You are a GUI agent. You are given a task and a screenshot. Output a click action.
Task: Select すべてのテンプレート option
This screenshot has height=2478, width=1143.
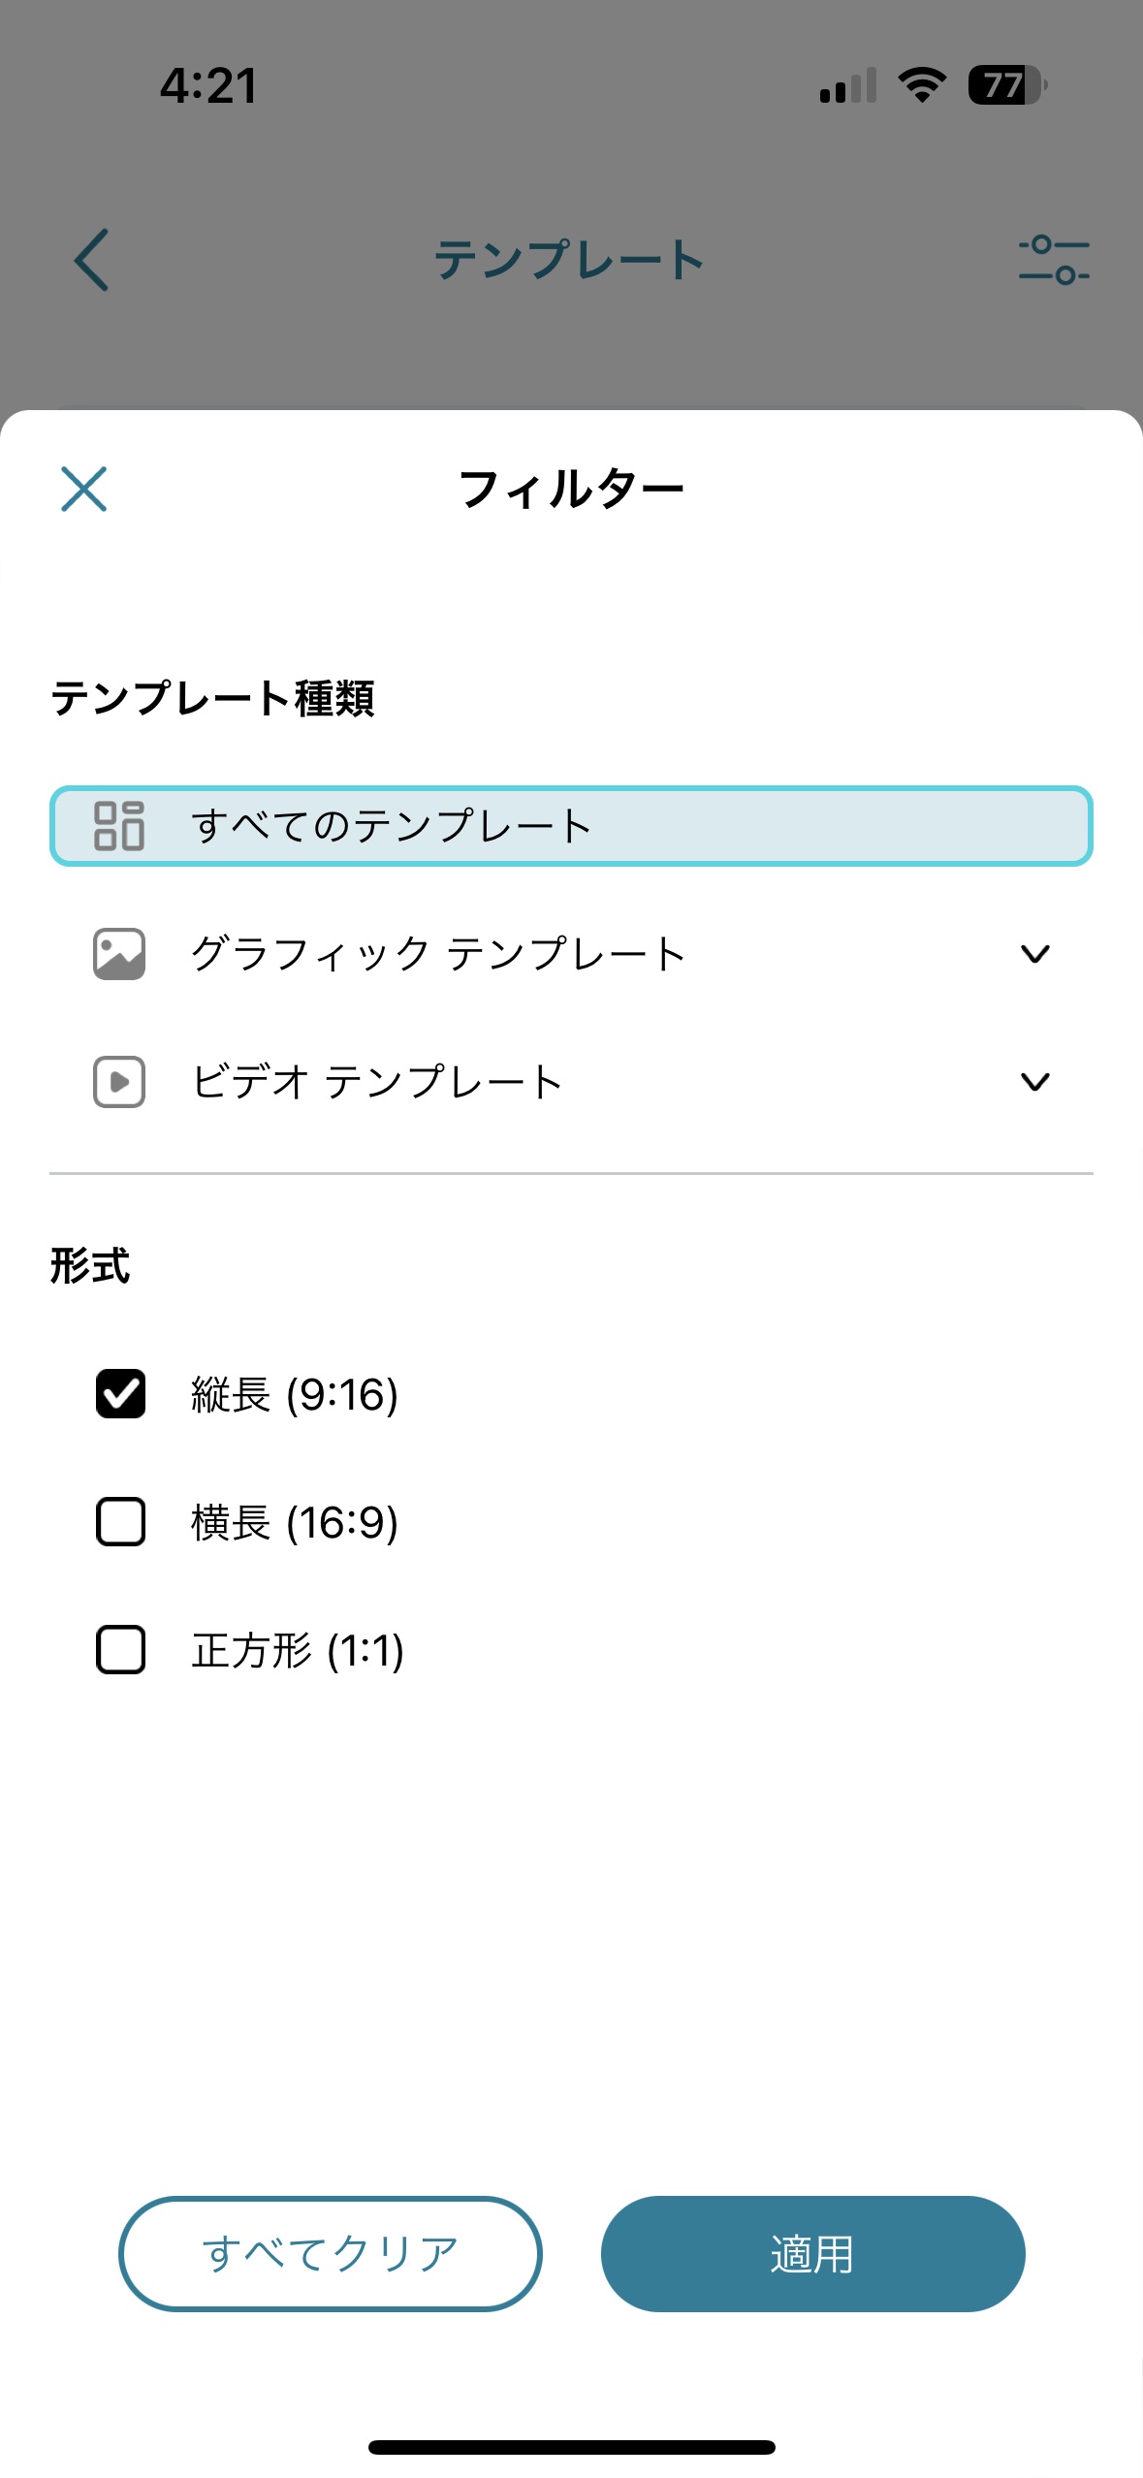[571, 826]
